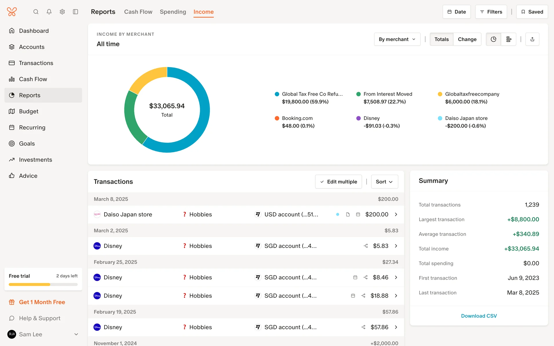Open Daiso Japan store transaction chevron

tap(396, 215)
